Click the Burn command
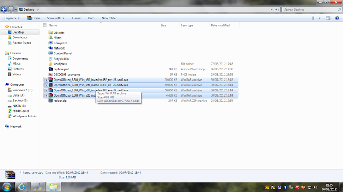 [x=91, y=18]
